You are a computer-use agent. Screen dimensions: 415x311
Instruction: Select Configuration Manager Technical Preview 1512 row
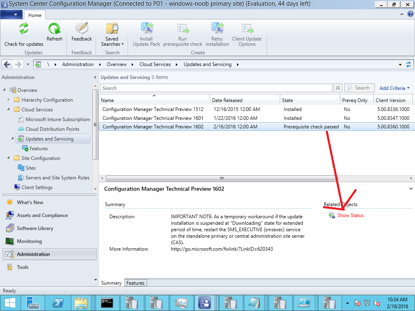[256, 109]
